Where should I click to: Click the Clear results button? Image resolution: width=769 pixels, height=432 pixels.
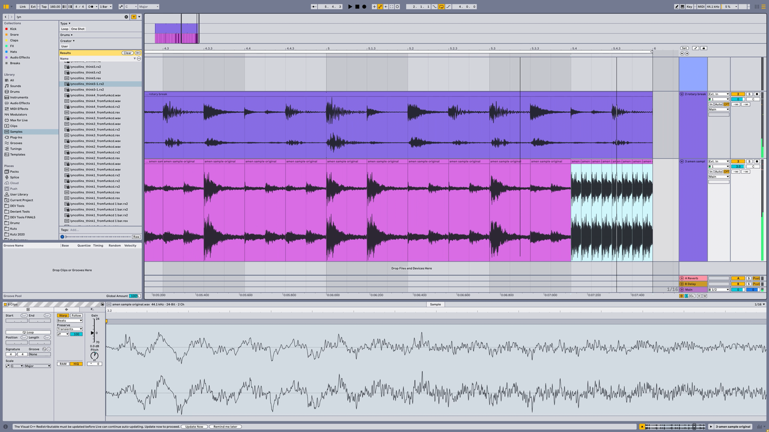(127, 53)
